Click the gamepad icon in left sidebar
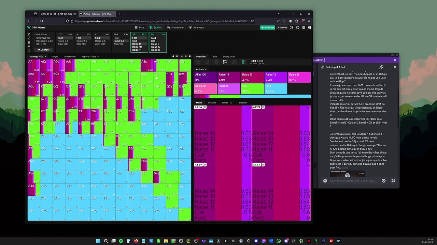Screen dimensions: 437x245 (29, 46)
